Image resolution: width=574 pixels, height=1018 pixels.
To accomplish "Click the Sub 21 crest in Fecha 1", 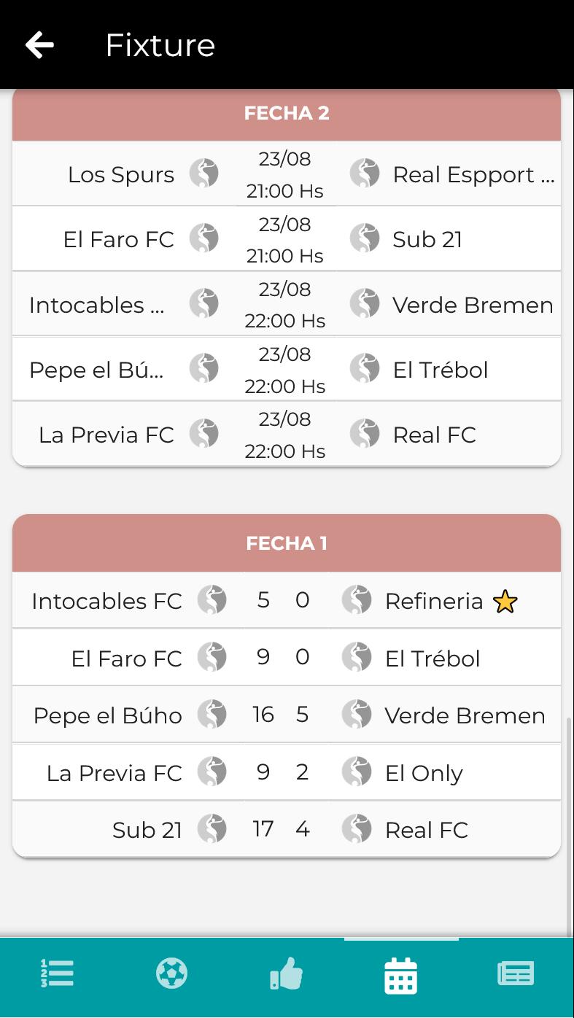I will [212, 829].
